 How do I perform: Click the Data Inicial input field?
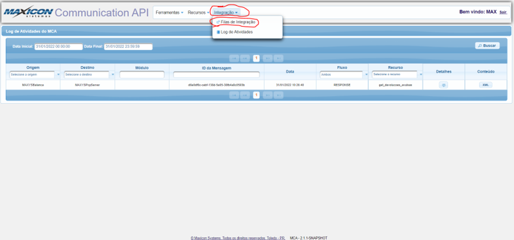58,47
